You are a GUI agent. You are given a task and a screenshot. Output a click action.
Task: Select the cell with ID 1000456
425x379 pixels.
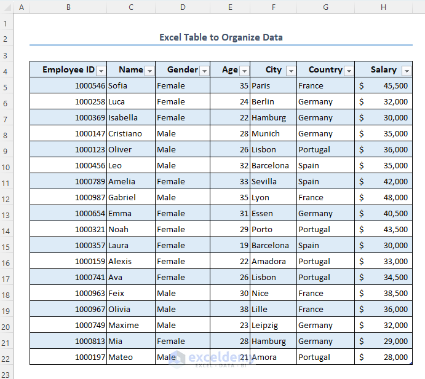click(x=68, y=165)
